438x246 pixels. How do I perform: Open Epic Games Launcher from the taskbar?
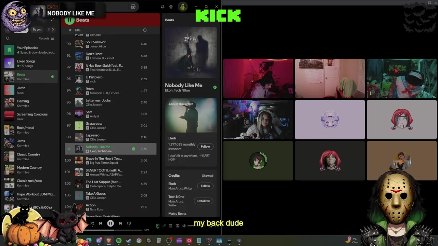click(149, 241)
